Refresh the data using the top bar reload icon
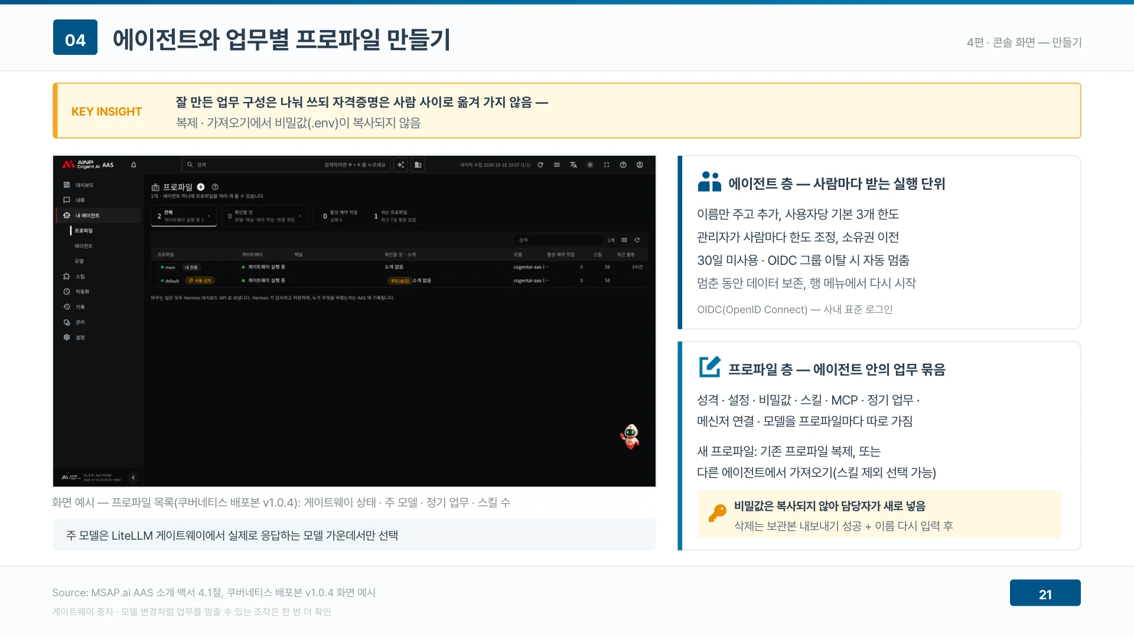The image size is (1134, 637). tap(540, 165)
